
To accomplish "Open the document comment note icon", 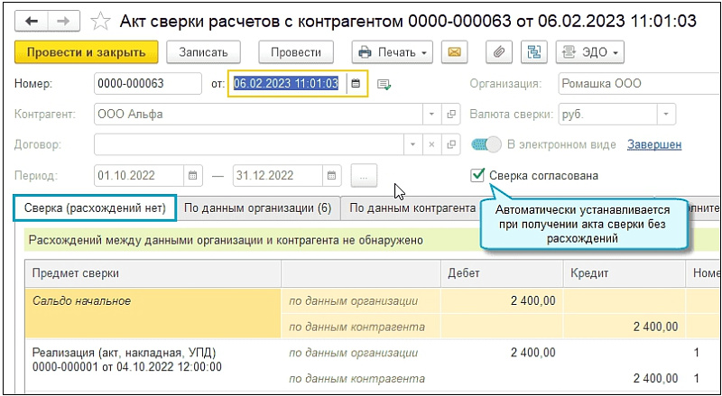I will 384,84.
